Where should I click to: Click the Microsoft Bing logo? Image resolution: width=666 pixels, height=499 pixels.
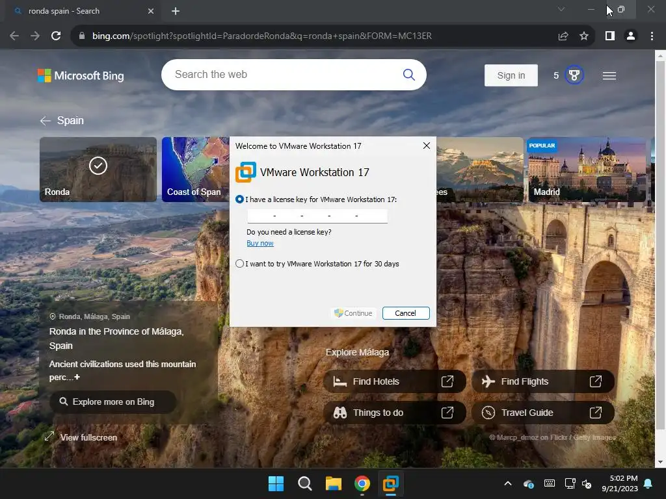[x=81, y=75]
